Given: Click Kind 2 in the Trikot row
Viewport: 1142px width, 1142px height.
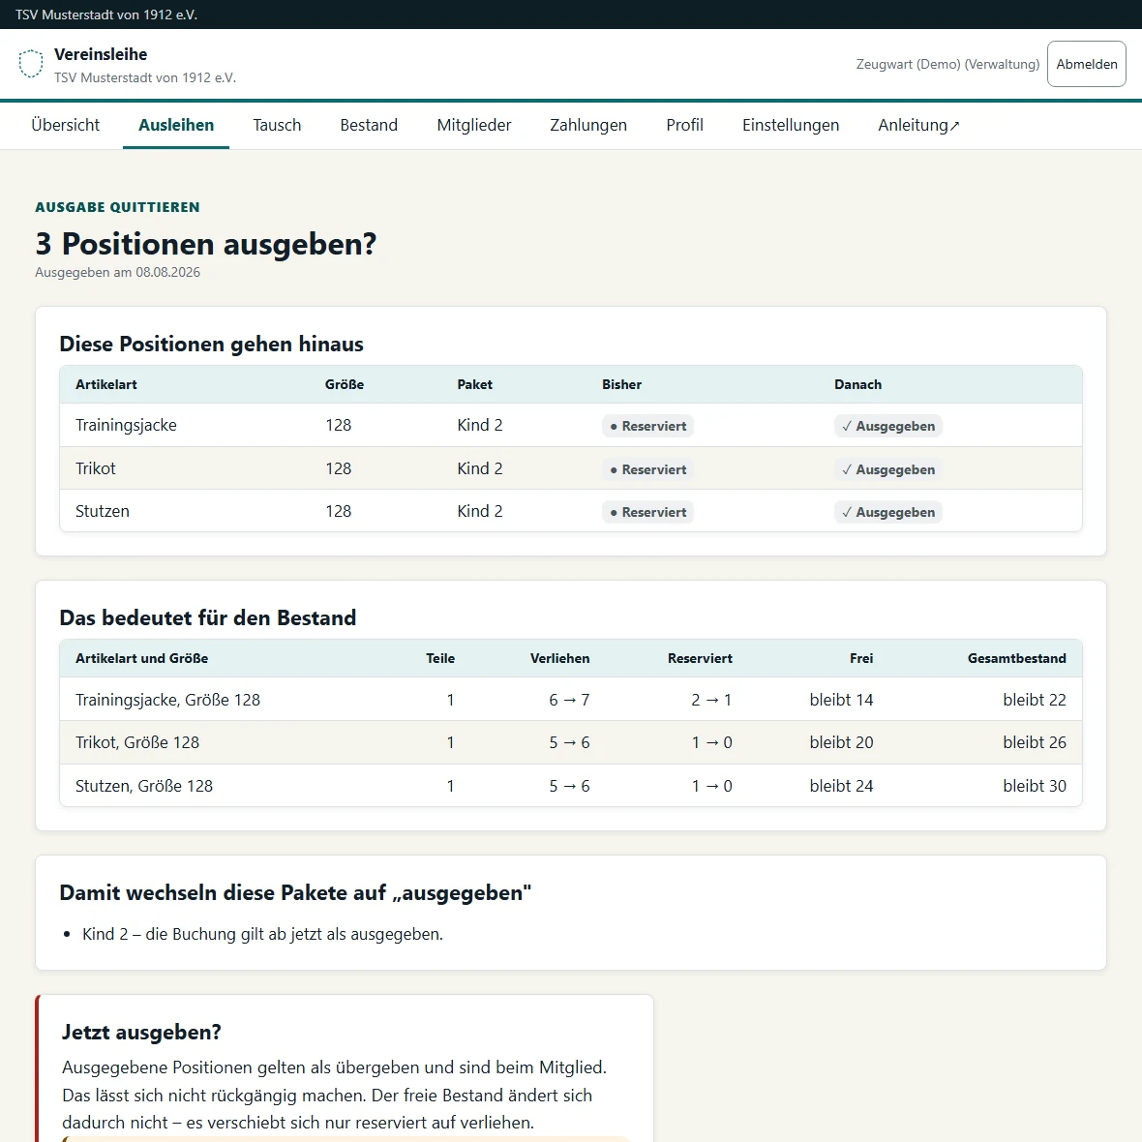Looking at the screenshot, I should [480, 468].
